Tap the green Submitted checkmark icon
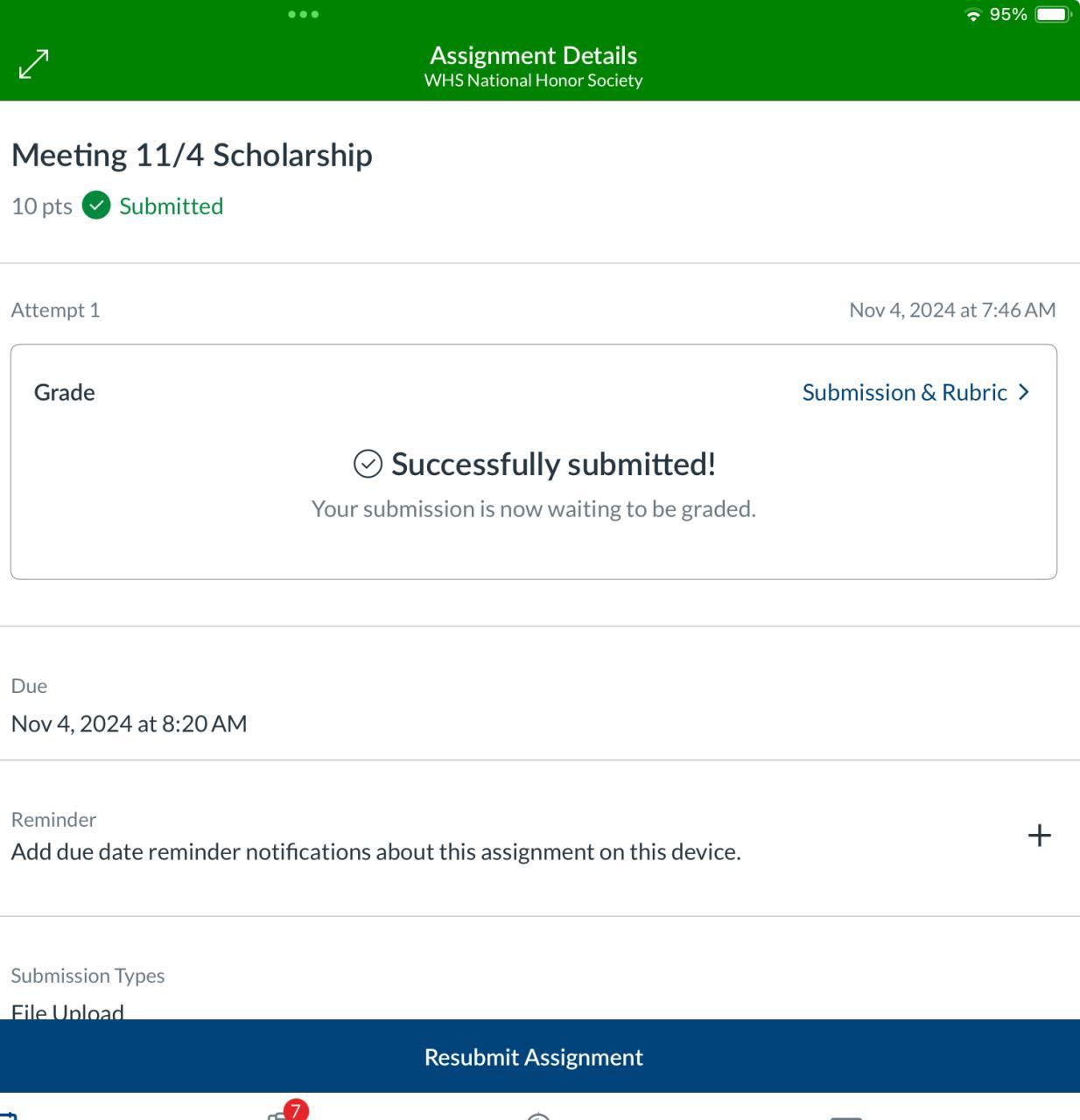 pyautogui.click(x=96, y=206)
